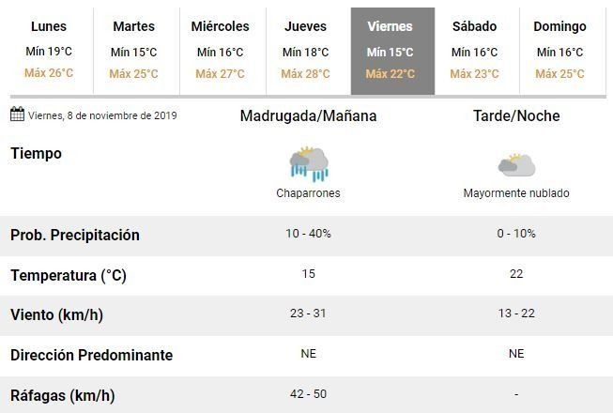Click the Madrugada/Mañana column header
Viewport: 613px width, 413px height.
[x=308, y=116]
